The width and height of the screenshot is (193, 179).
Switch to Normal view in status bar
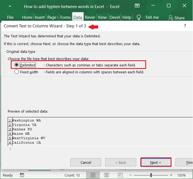[x=93, y=175]
